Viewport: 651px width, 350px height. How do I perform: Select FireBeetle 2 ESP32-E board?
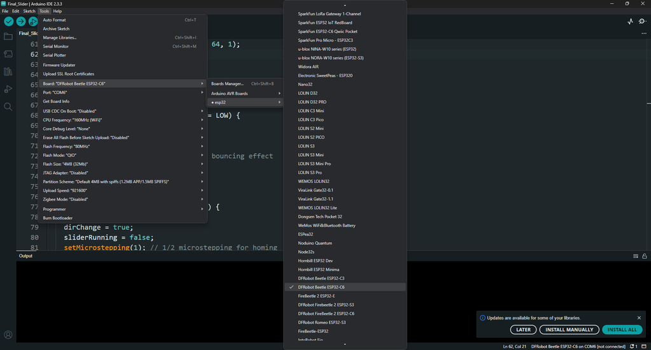click(x=345, y=295)
